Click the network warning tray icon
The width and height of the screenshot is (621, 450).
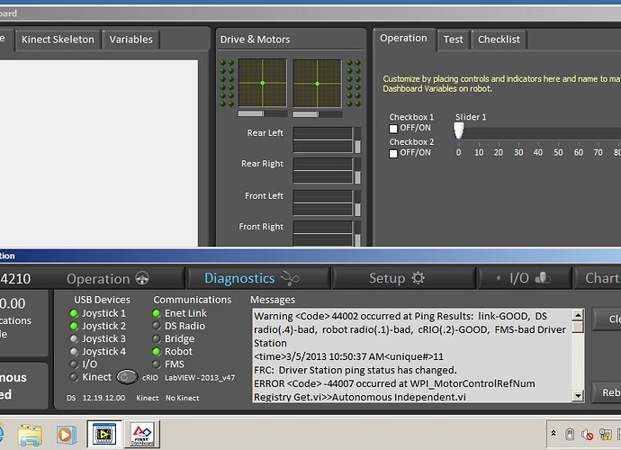tap(605, 435)
